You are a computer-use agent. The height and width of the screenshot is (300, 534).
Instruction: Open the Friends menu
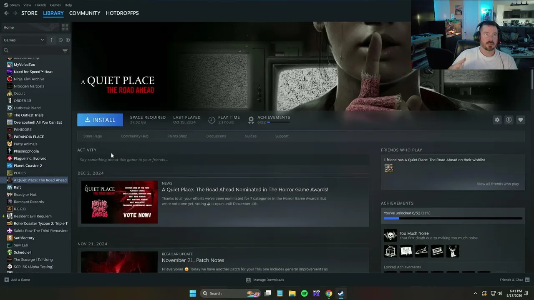[x=40, y=5]
